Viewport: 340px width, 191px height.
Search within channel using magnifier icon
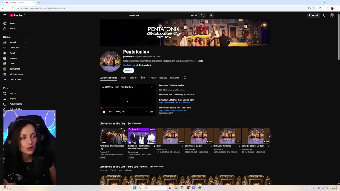(x=185, y=78)
